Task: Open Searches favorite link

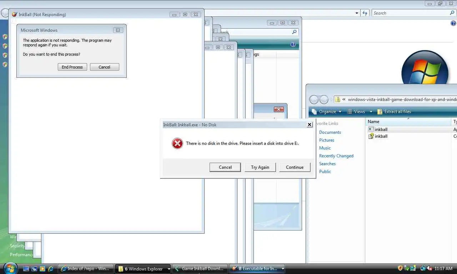Action: coord(327,164)
